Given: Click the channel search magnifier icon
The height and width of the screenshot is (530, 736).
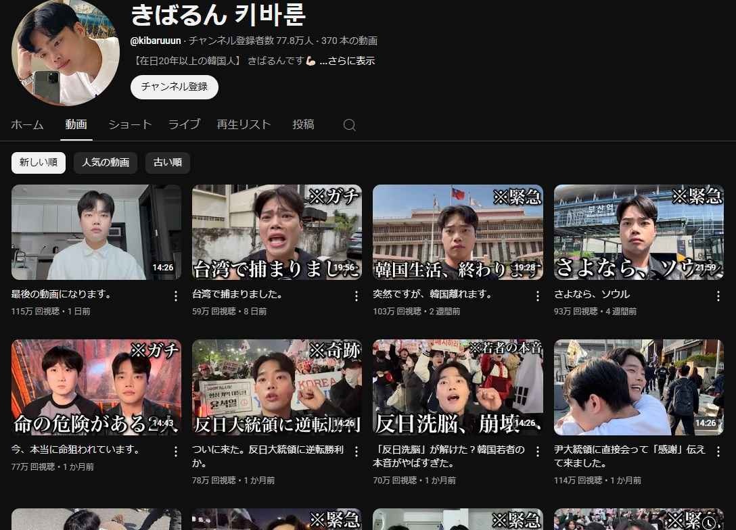Looking at the screenshot, I should pyautogui.click(x=349, y=125).
